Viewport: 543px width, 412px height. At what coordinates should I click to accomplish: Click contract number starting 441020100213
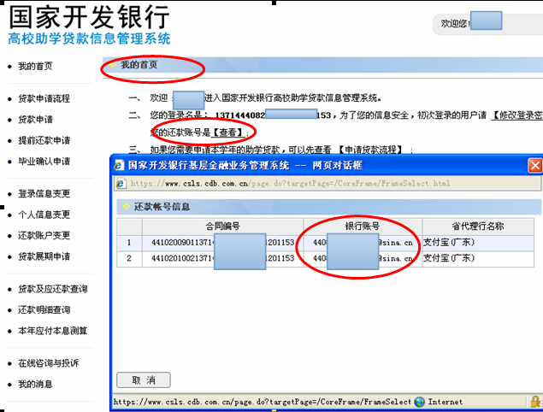click(222, 259)
